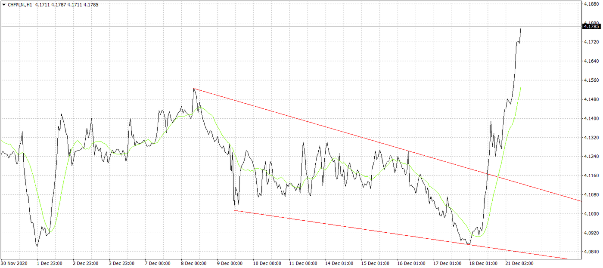This screenshot has height=268, width=603.
Task: Select the 10 Dec 00:00 time label
Action: coord(267,263)
